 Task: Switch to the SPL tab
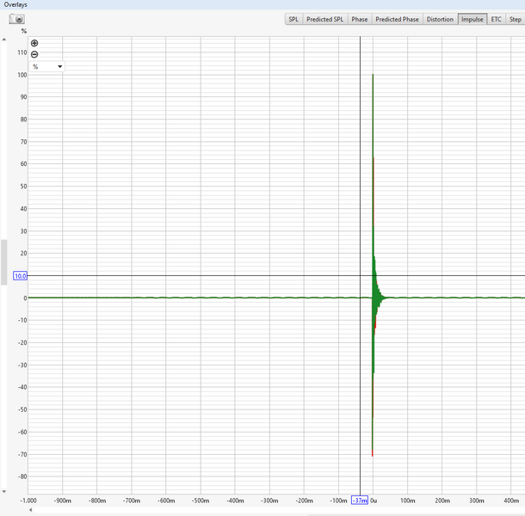(x=293, y=20)
